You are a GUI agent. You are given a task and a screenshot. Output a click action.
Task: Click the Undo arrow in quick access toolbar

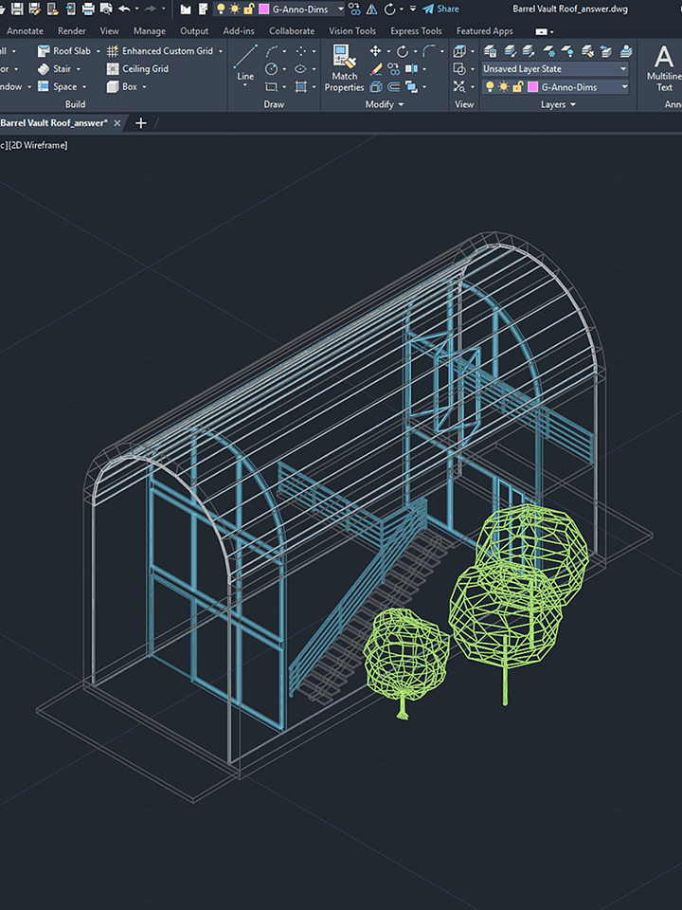tap(124, 9)
